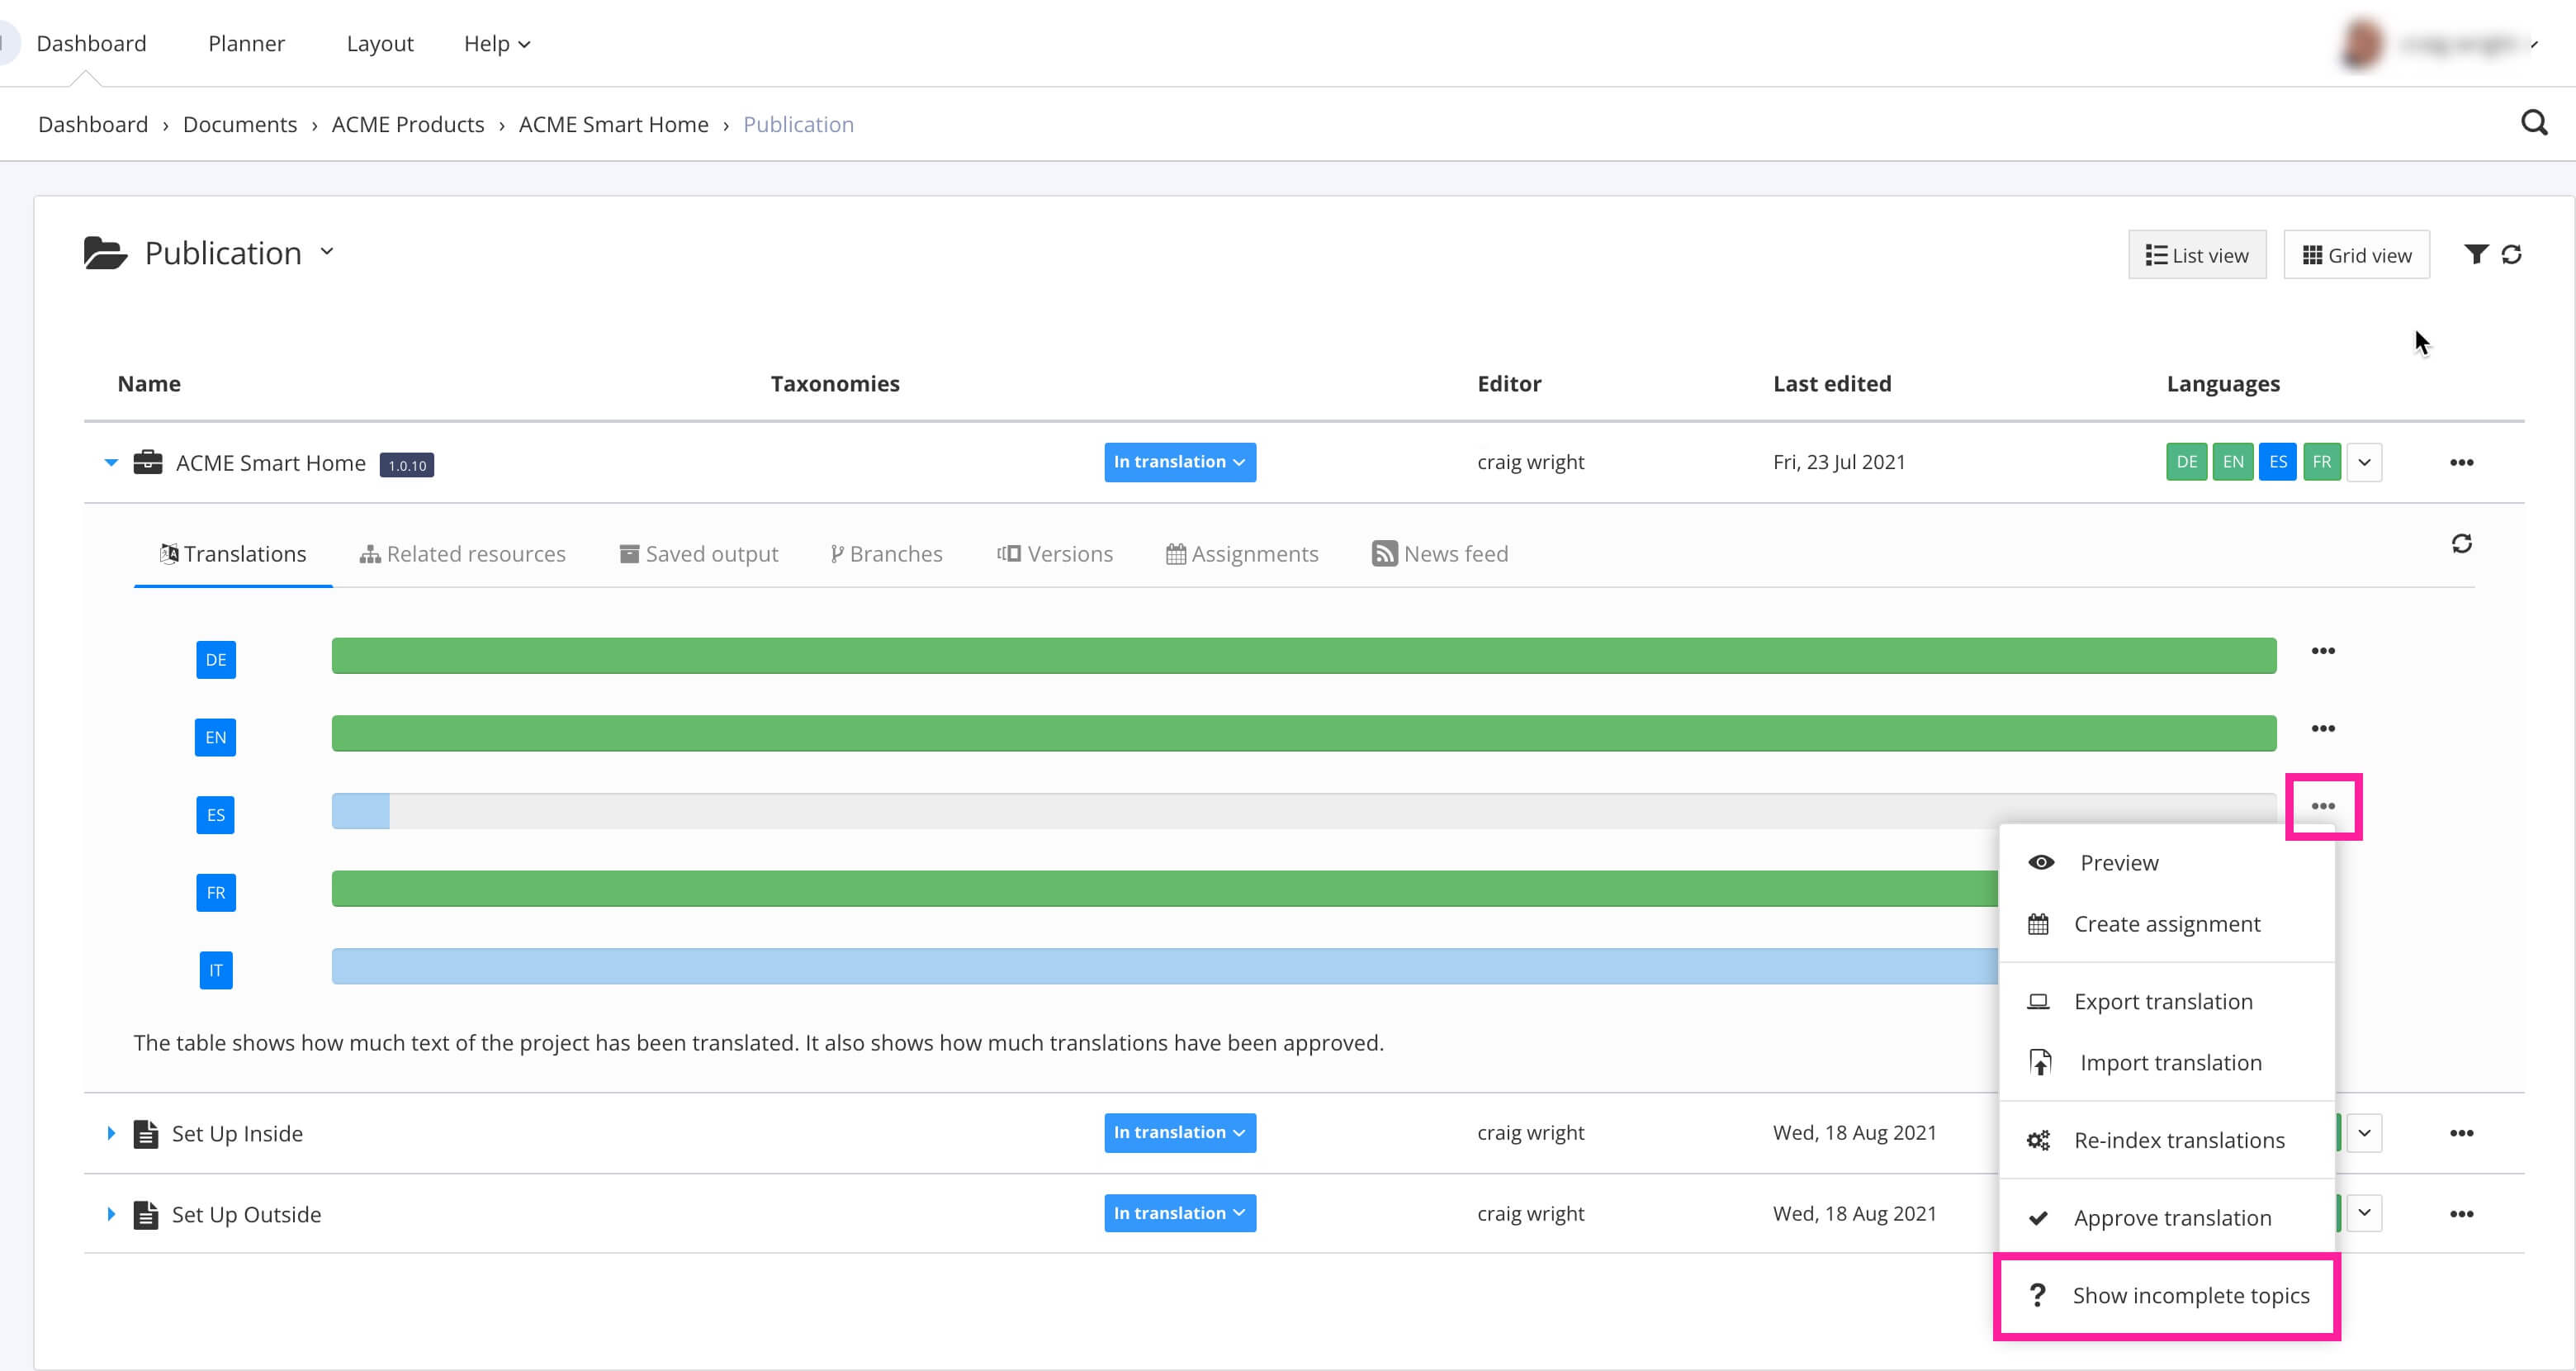Open ACME Smart Home row options
This screenshot has width=2576, height=1371.
coord(2461,462)
